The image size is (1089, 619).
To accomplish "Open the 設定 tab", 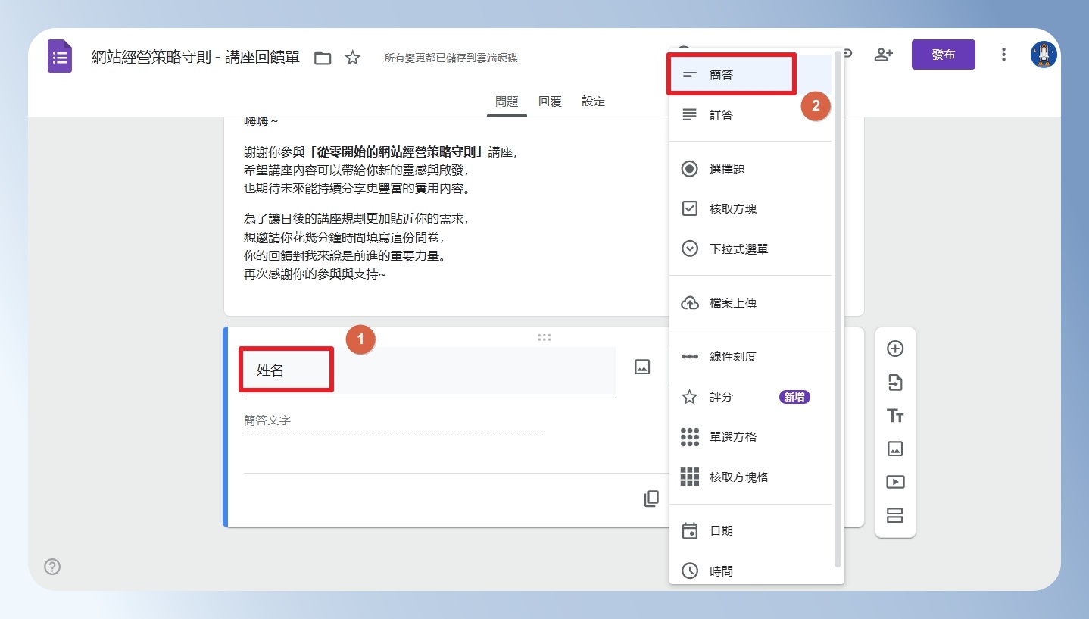I will tap(594, 102).
